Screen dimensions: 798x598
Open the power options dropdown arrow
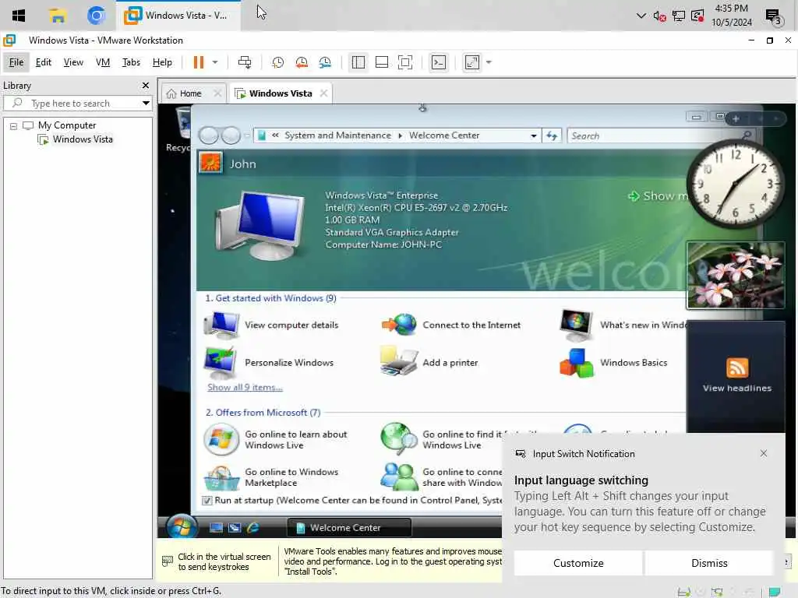(x=215, y=62)
